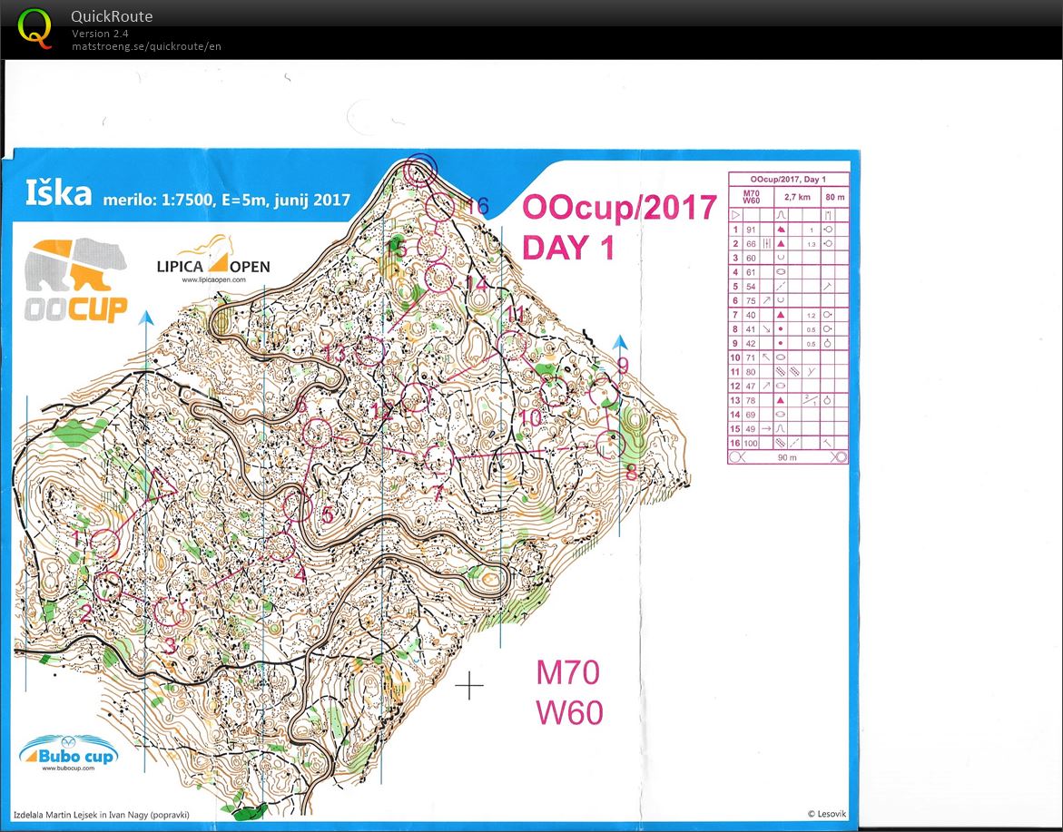Click the 90 m finish distance row
The height and width of the screenshot is (832, 1063).
pos(788,457)
